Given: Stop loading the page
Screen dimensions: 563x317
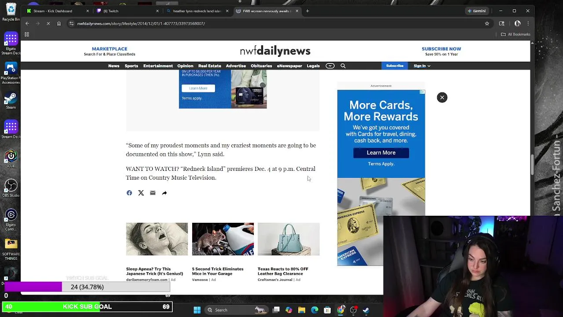Looking at the screenshot, I should point(48,23).
